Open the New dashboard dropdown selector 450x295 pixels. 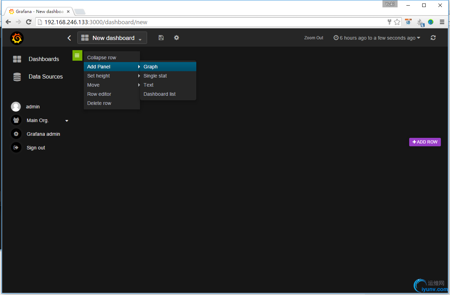point(112,38)
